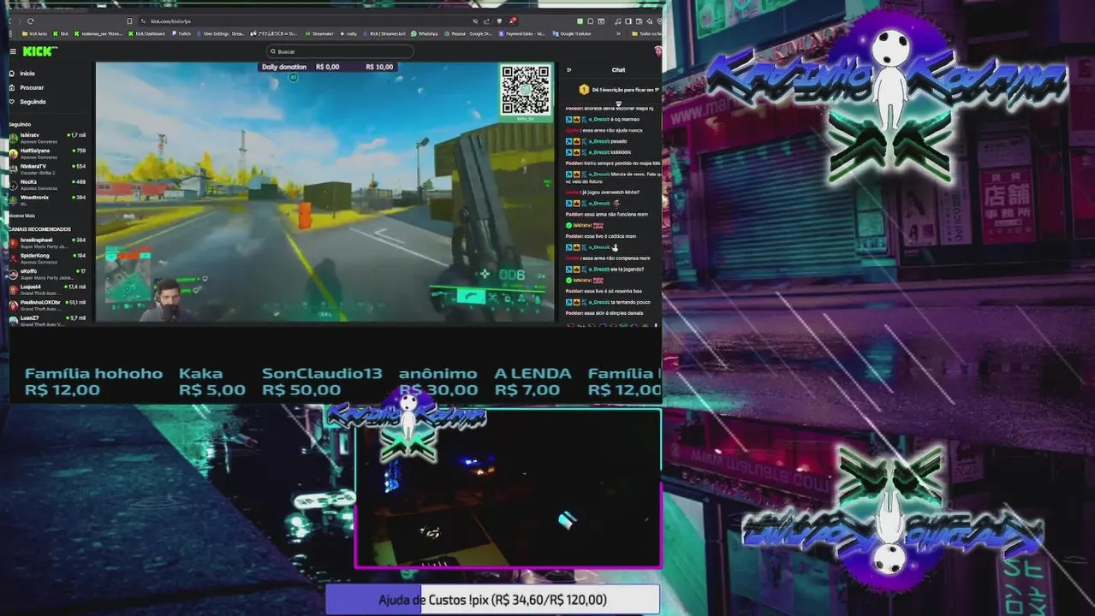This screenshot has width=1095, height=616.
Task: Click the Daily donation label
Action: (x=283, y=67)
